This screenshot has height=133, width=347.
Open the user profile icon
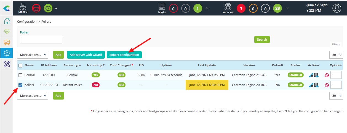coord(337,8)
